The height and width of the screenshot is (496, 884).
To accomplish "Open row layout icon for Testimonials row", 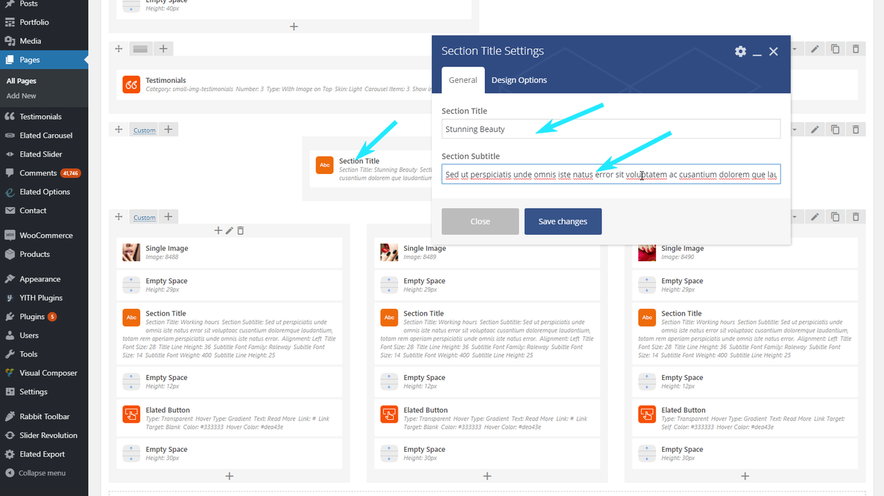I will point(140,48).
